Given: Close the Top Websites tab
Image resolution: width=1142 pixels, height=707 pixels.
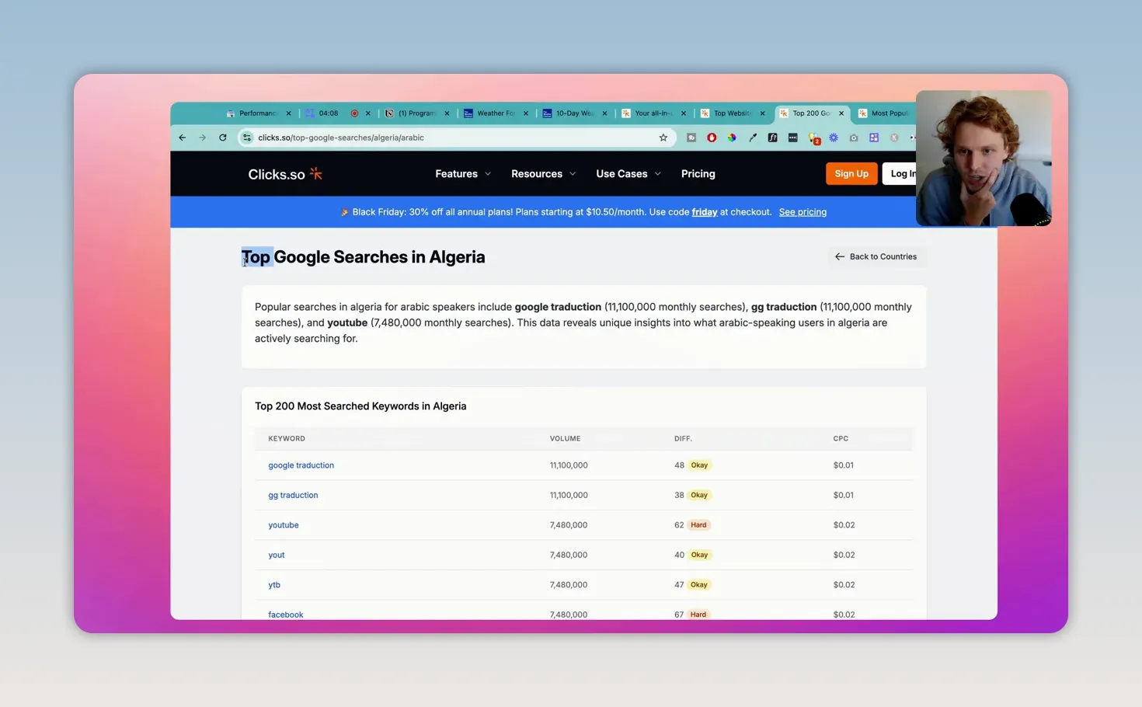Looking at the screenshot, I should point(762,113).
